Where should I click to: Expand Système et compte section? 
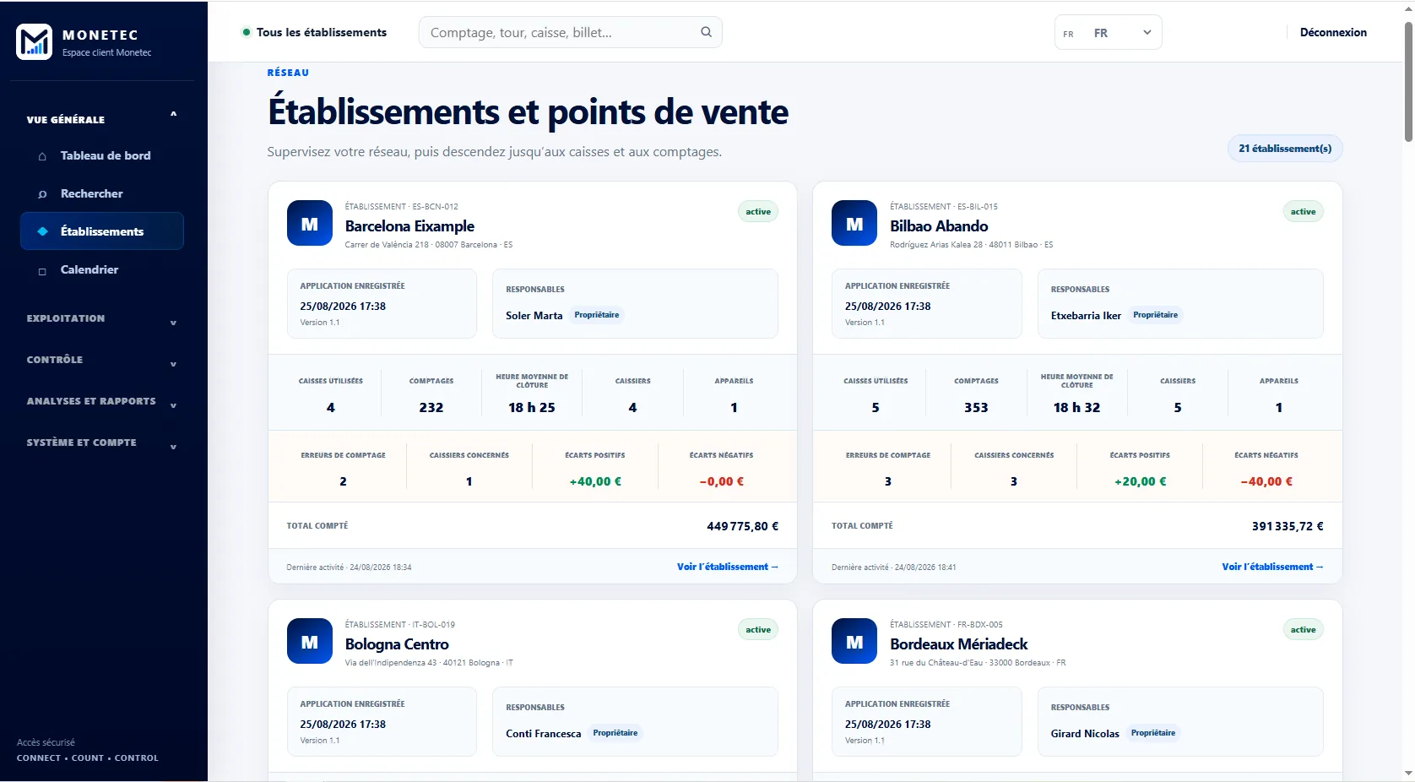click(102, 443)
